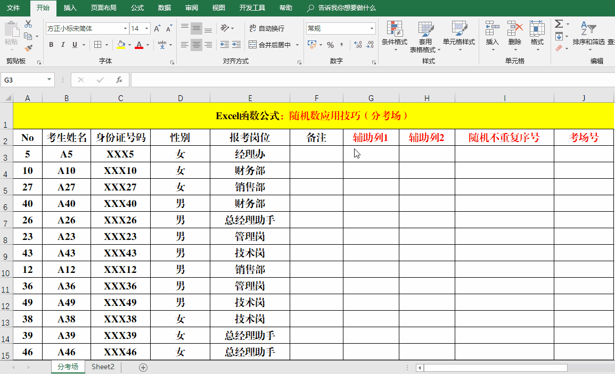
Task: Click the Name Box showing G3
Action: pos(24,80)
